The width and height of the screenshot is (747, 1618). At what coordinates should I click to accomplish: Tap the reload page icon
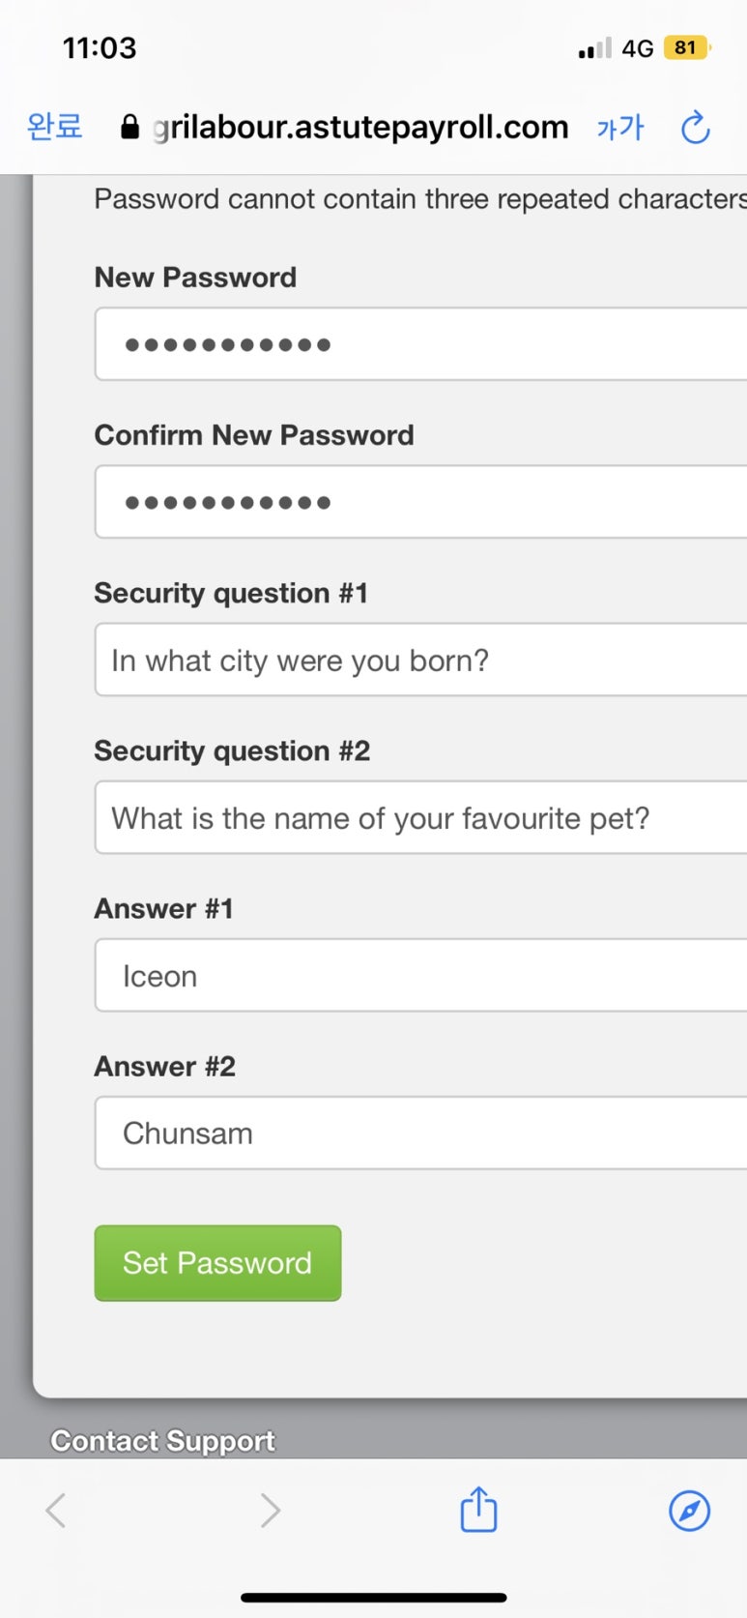[x=695, y=128]
